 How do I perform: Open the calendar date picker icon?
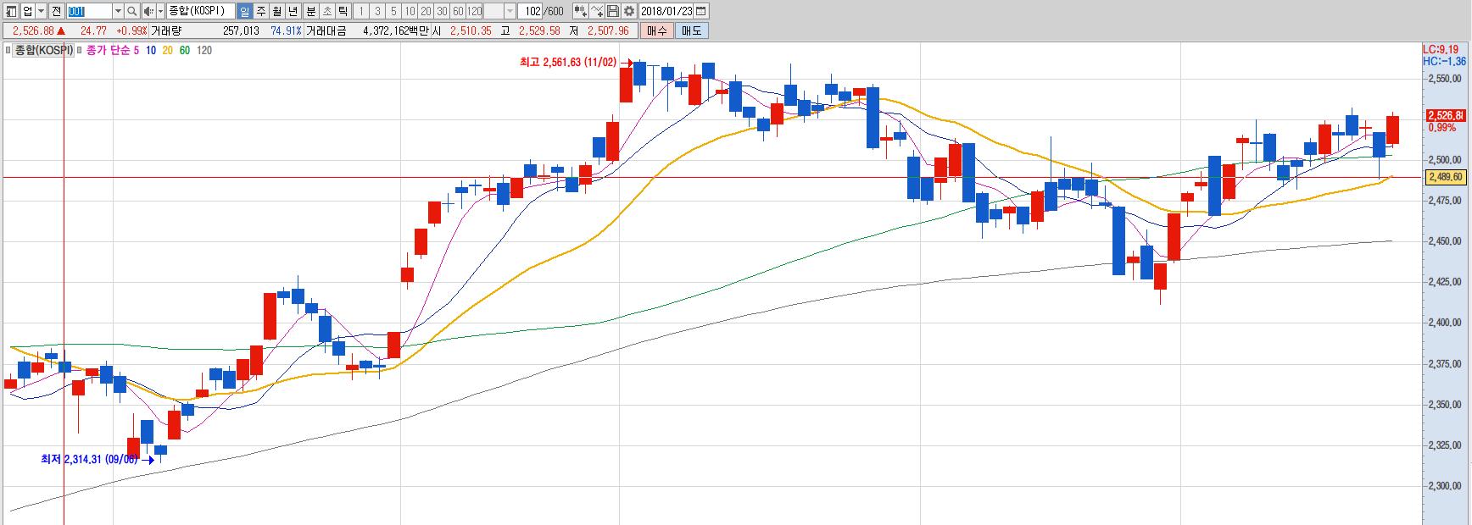(x=700, y=11)
